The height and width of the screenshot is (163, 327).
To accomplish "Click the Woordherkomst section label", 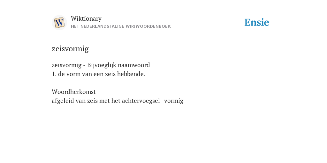I will (74, 92).
